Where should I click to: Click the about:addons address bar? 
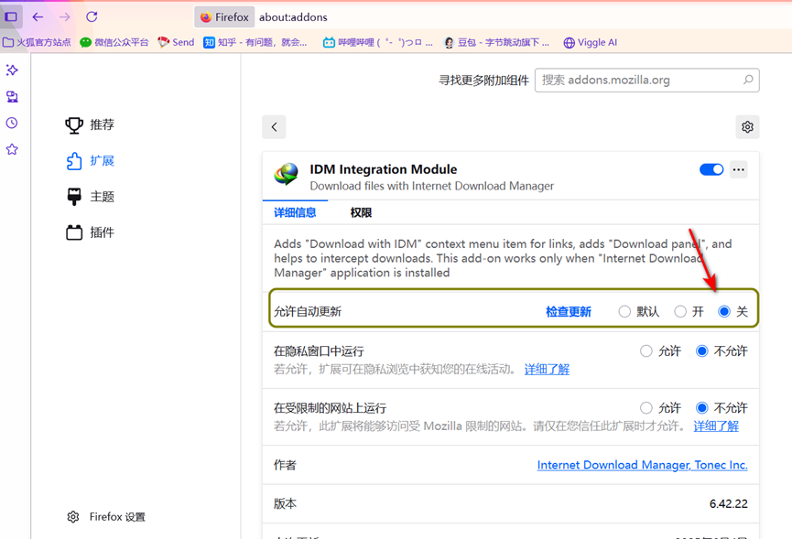(x=293, y=17)
